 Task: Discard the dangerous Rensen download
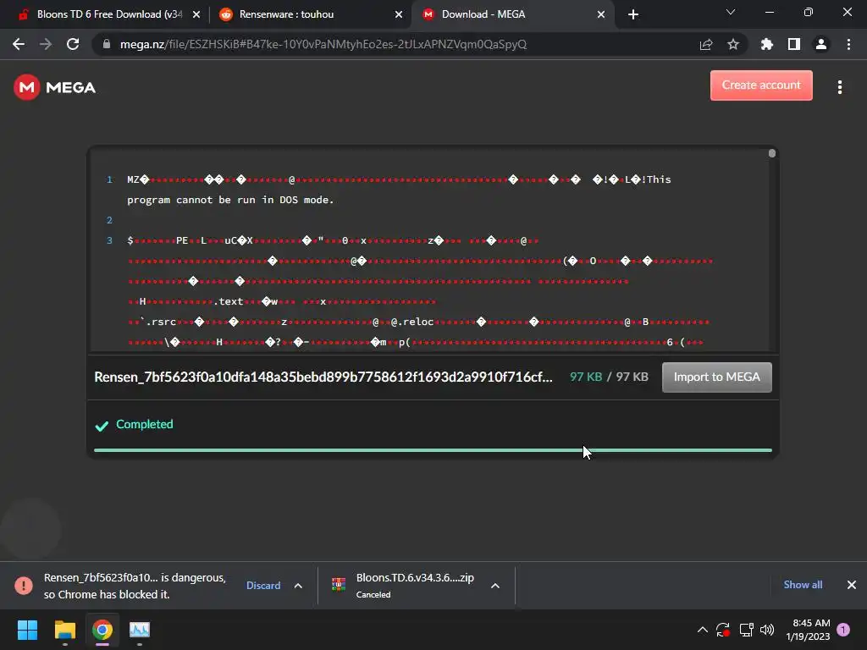tap(263, 586)
